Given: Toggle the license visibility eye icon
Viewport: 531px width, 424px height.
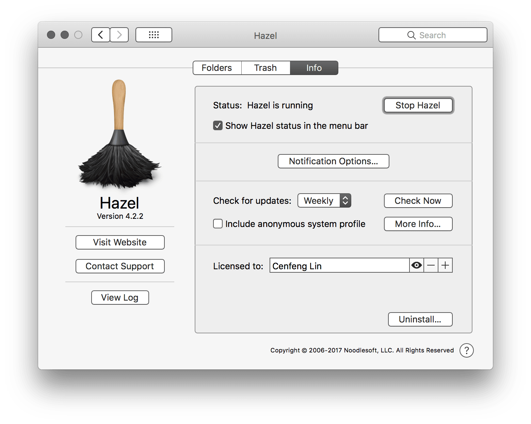Looking at the screenshot, I should click(416, 265).
